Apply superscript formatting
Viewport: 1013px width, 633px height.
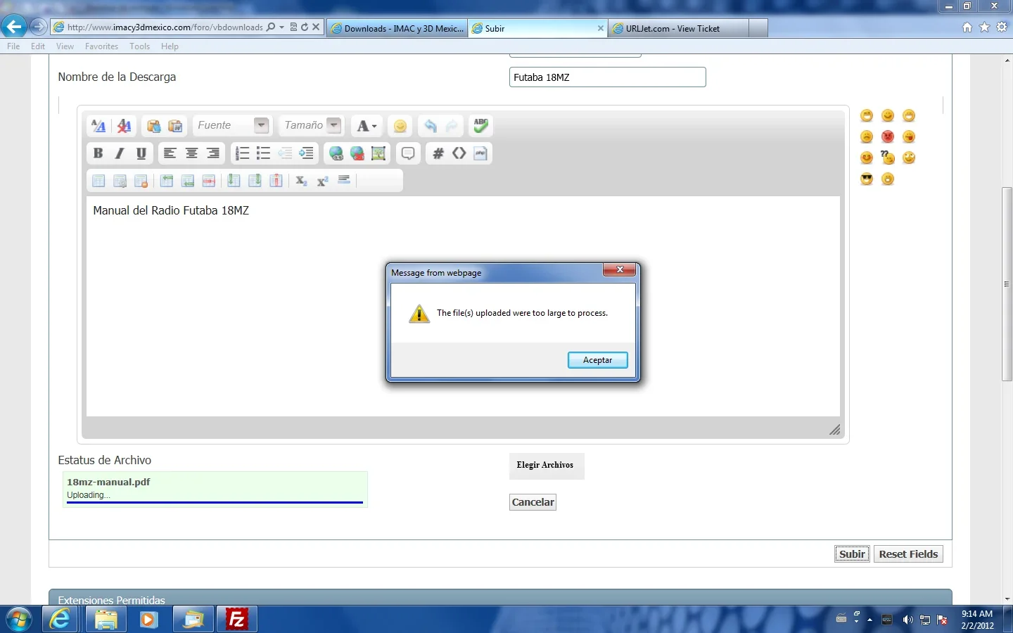[x=322, y=181]
